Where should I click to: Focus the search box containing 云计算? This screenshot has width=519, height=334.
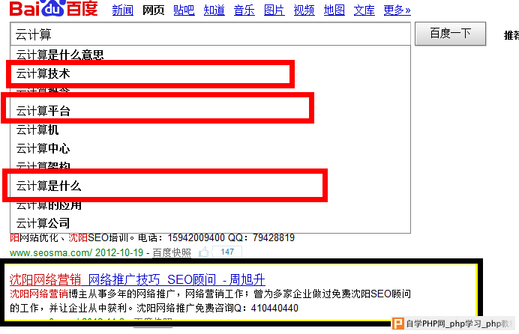coord(211,34)
